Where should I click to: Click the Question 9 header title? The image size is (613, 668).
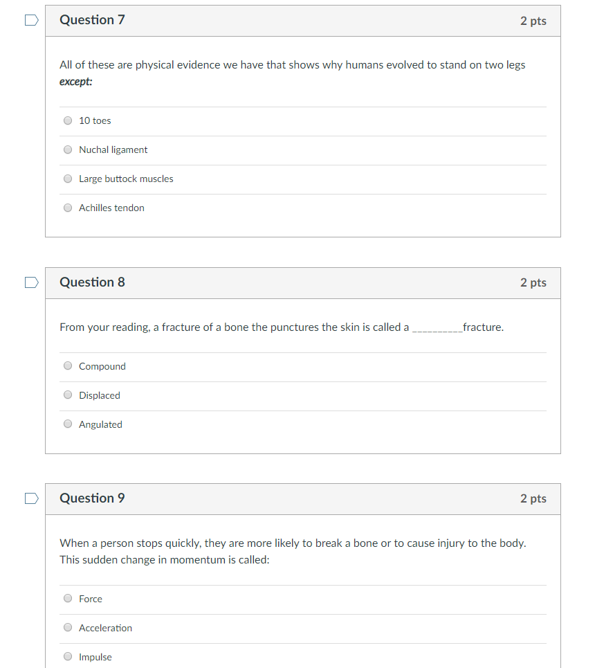92,498
